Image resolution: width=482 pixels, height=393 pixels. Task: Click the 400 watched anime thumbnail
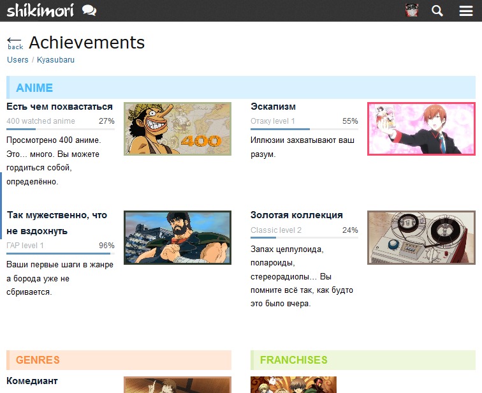coord(177,129)
